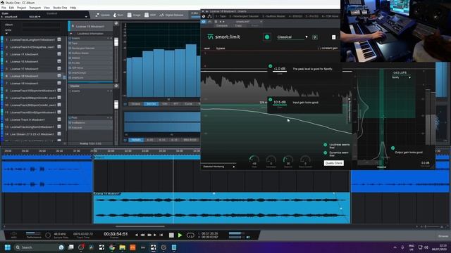Click the track fader handle in the inserts panel
The image size is (451, 253).
click(x=116, y=42)
